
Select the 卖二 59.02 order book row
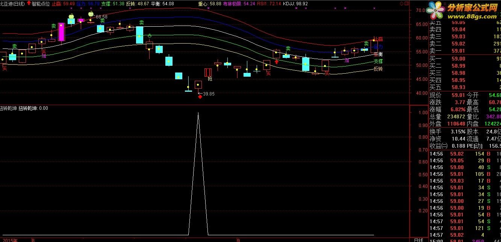tap(465, 44)
